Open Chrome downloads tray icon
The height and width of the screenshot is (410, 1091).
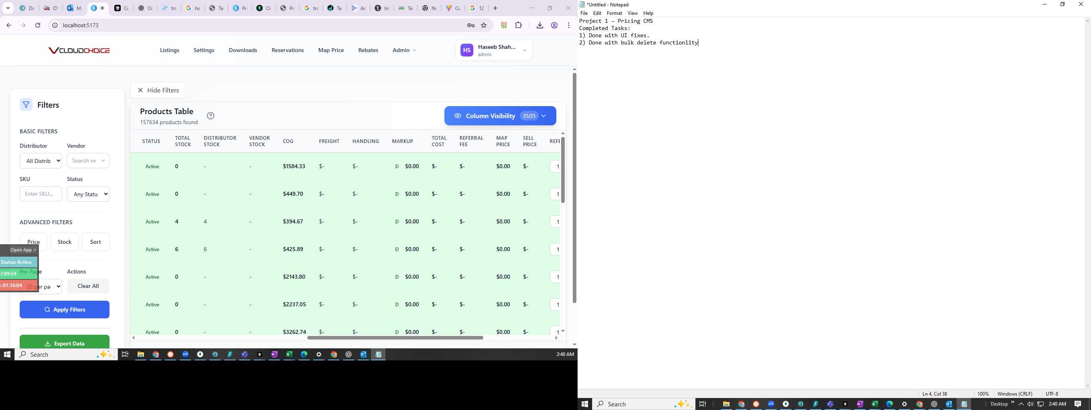coord(539,25)
